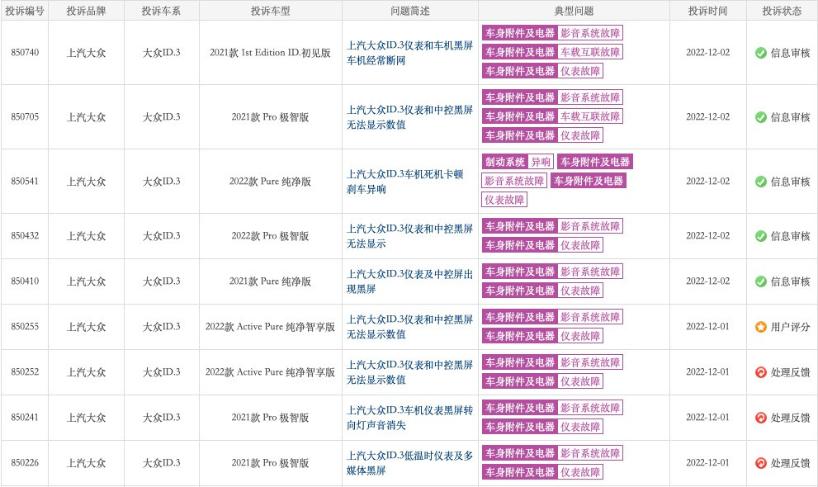Viewport: 818px width, 487px height.
Task: Click model '2021款 1st Edition ID.初见版'
Action: click(x=270, y=53)
